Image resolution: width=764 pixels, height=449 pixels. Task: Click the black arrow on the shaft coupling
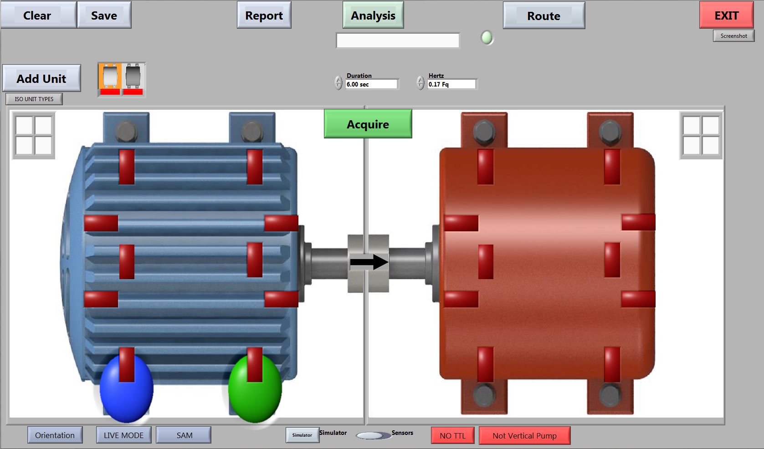pyautogui.click(x=369, y=262)
